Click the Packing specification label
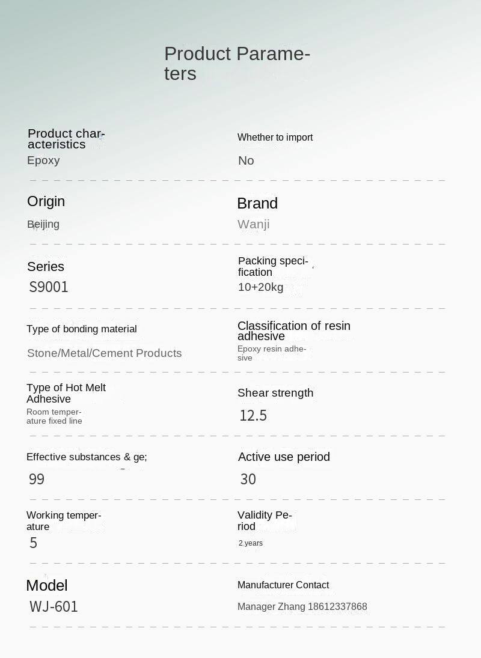Image resolution: width=481 pixels, height=658 pixels. [x=272, y=266]
